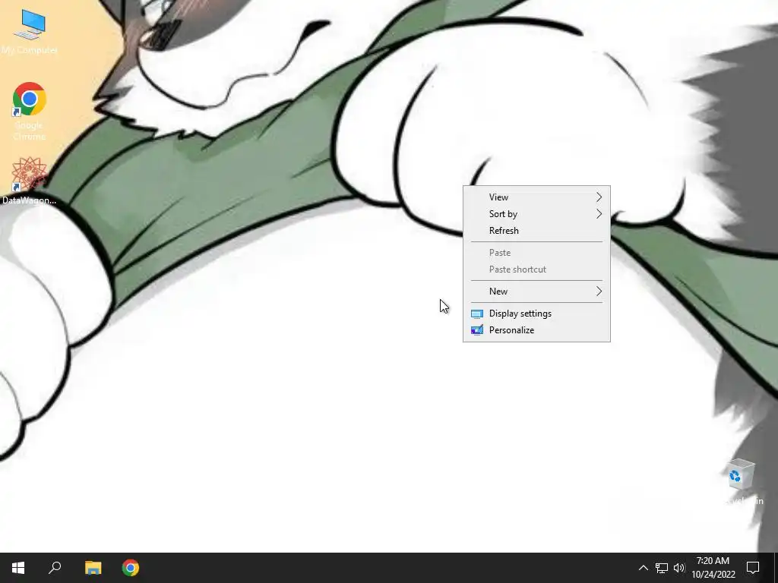Choose Personalize in the context menu
The height and width of the screenshot is (583, 778).
pos(537,330)
